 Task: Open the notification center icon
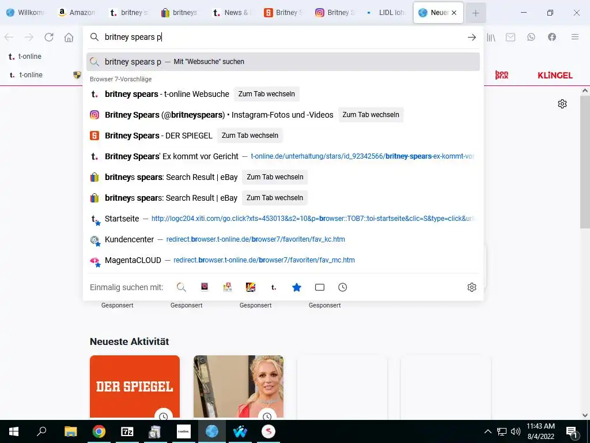(x=572, y=432)
